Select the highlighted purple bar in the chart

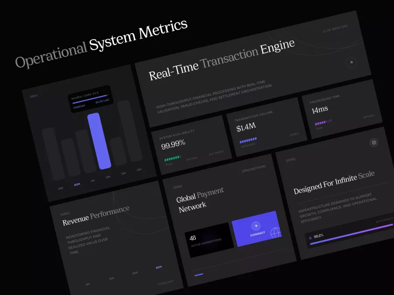(x=100, y=140)
